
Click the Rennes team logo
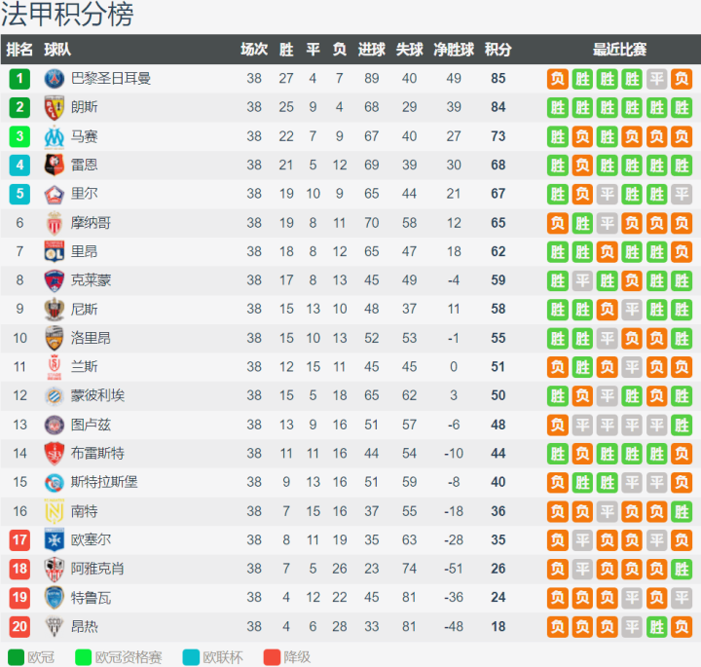(x=54, y=166)
